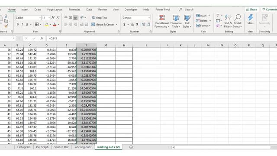Click the Cut scissors icon
This screenshot has width=277, height=156.
pos(6,16)
